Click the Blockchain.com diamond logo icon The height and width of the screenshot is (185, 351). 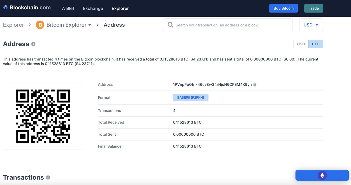pyautogui.click(x=6, y=7)
